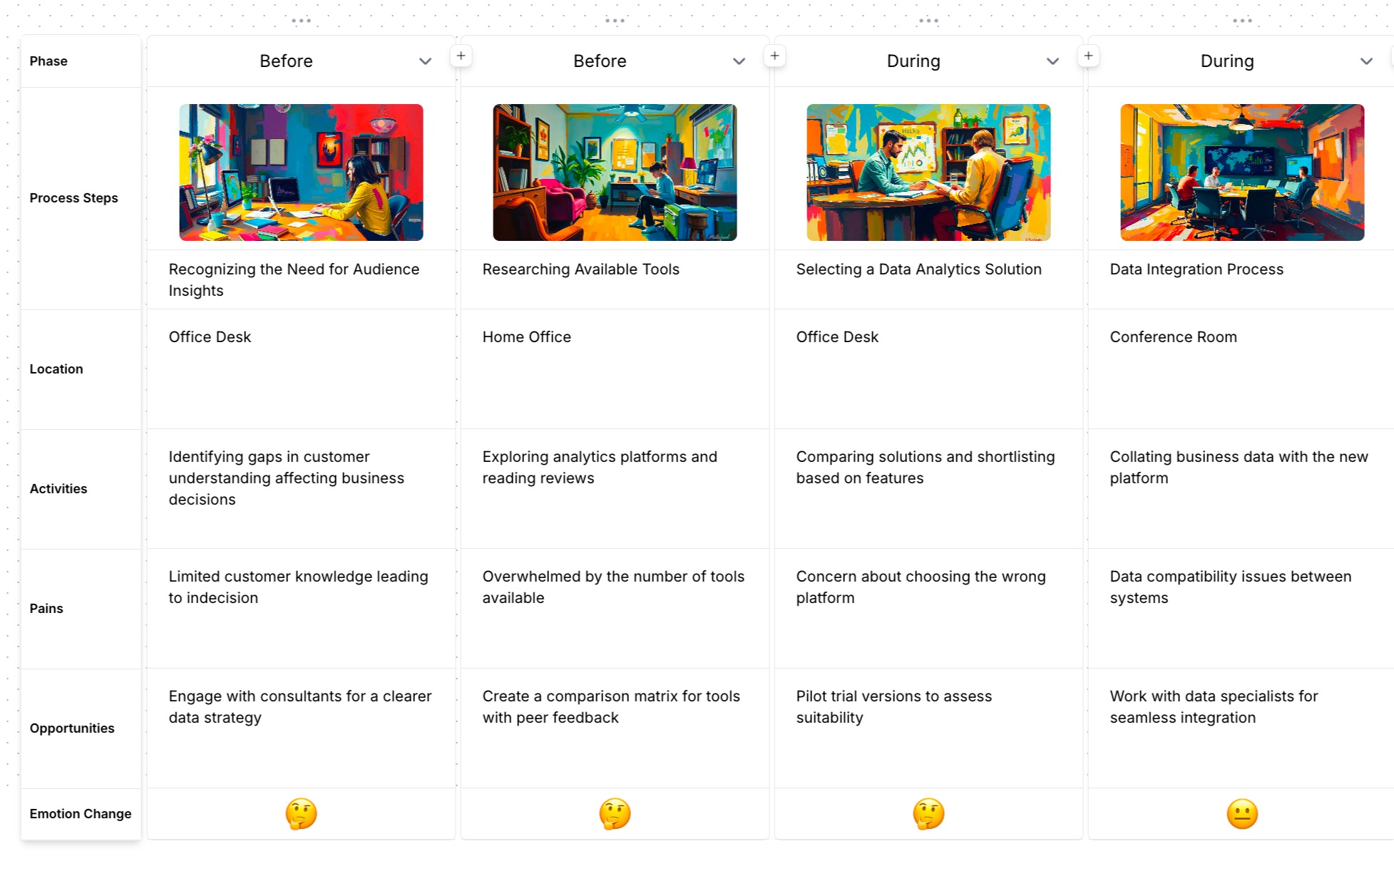Open three-dot menu above Selecting a Data Analytics column
The height and width of the screenshot is (871, 1394).
coord(928,21)
